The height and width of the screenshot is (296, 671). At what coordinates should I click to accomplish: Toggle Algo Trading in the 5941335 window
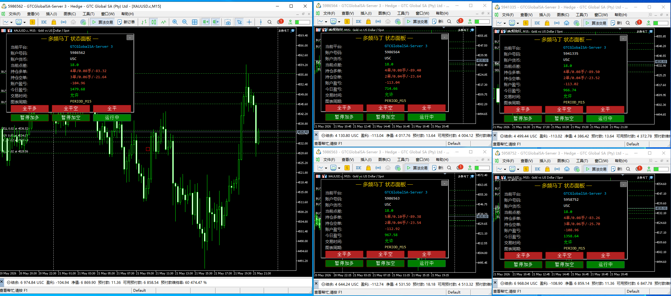(596, 23)
